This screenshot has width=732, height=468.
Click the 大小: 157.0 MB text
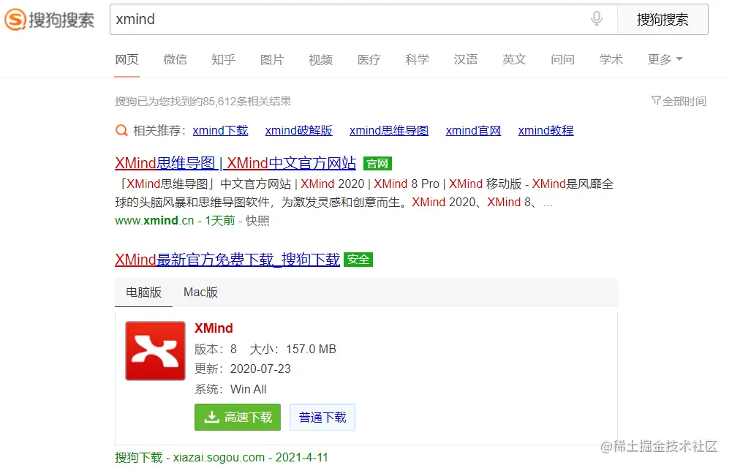click(293, 349)
